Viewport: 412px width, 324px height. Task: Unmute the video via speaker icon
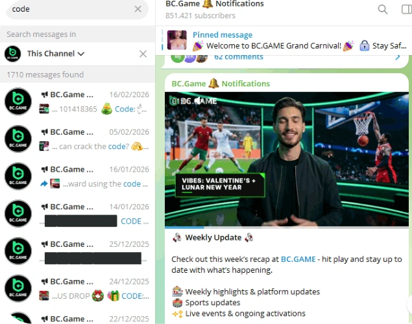pyautogui.click(x=199, y=101)
